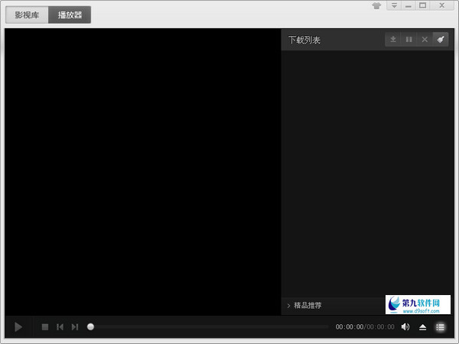Click the Play button
Viewport: 459px width, 344px height.
coord(18,327)
